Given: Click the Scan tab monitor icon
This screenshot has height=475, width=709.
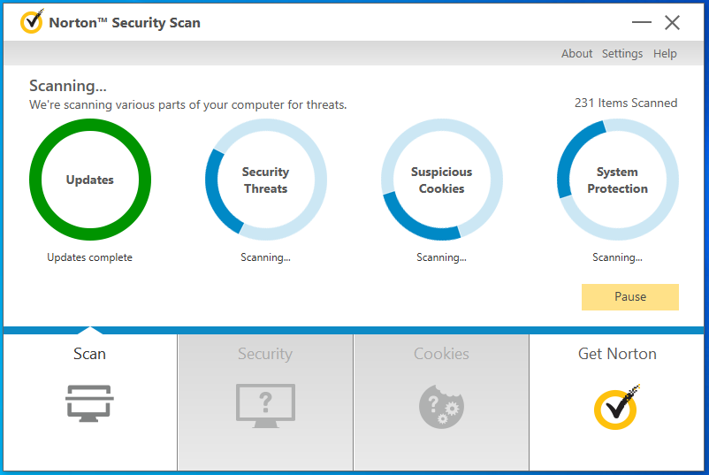Looking at the screenshot, I should [89, 403].
